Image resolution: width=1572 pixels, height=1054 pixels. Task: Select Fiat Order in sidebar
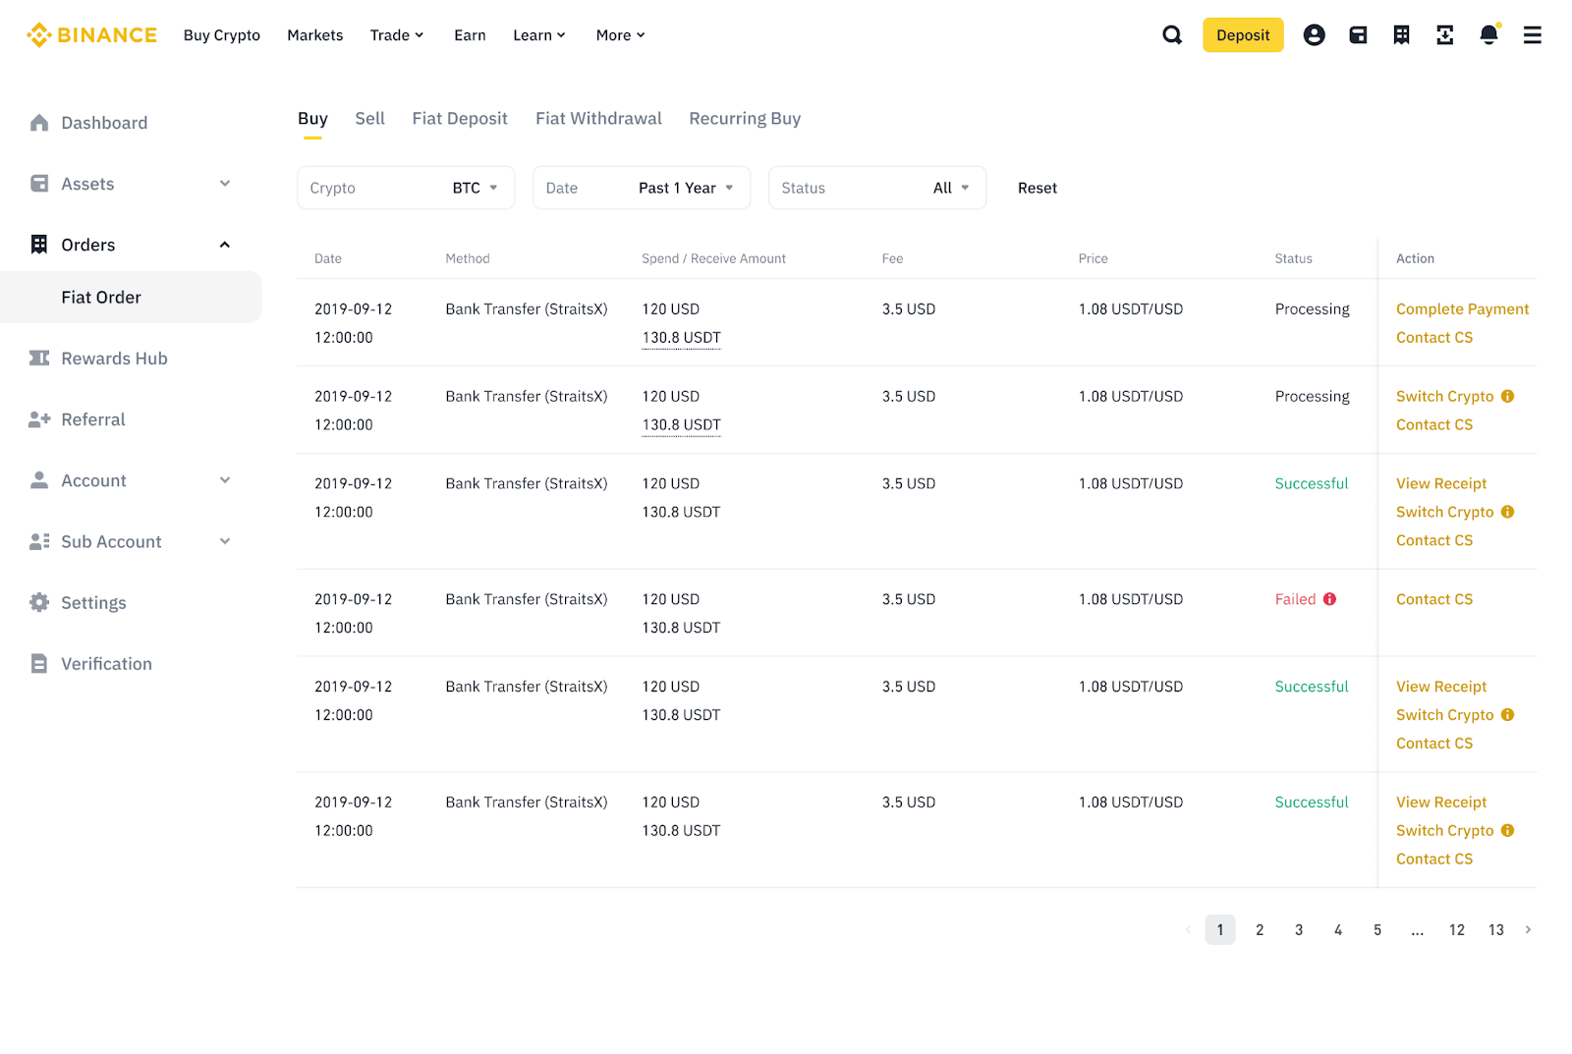(x=131, y=298)
